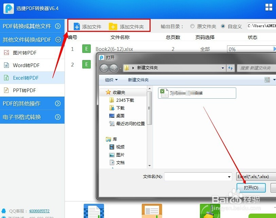Open address bar dropdown in dialog

[x=223, y=68]
